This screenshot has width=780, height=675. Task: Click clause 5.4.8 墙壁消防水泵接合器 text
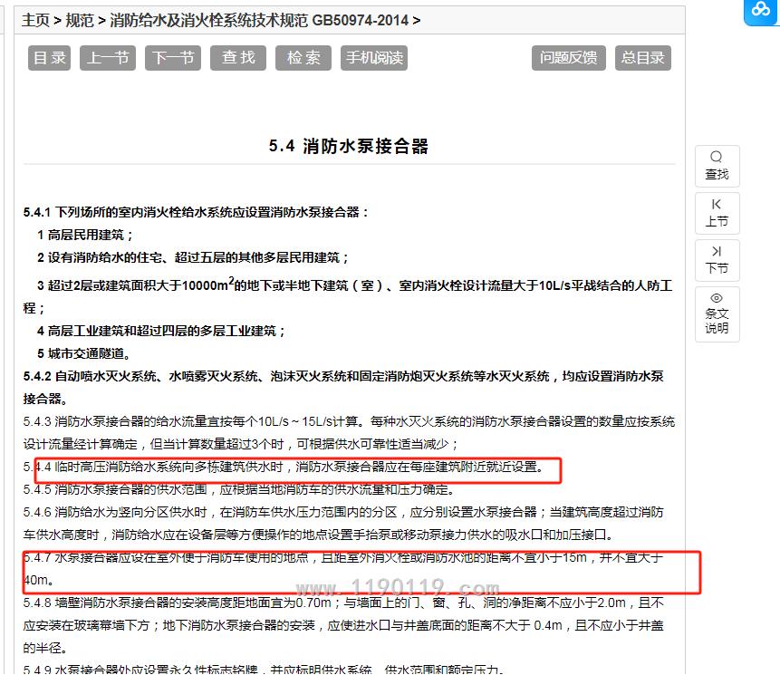point(343,625)
